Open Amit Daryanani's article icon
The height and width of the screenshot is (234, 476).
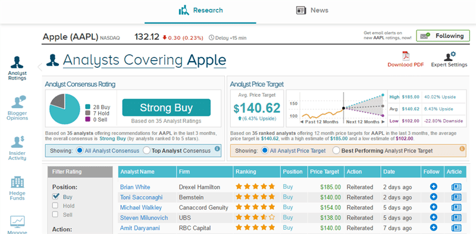pyautogui.click(x=456, y=228)
